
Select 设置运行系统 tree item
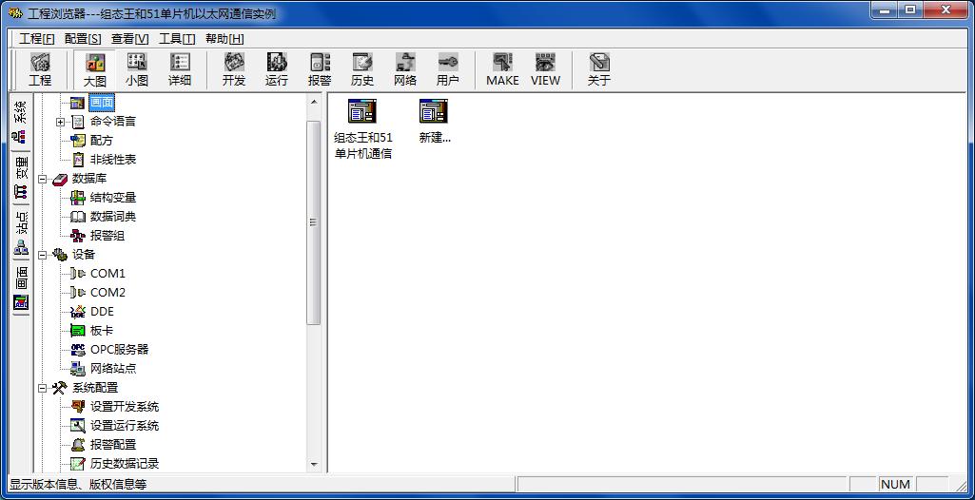click(x=125, y=426)
